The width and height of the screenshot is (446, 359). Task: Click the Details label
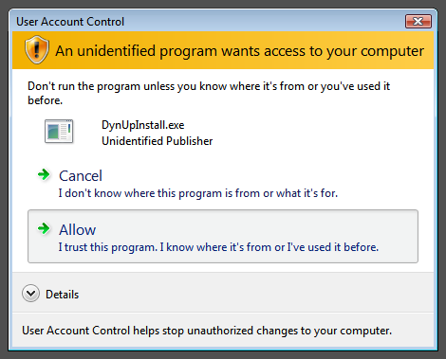tap(63, 295)
